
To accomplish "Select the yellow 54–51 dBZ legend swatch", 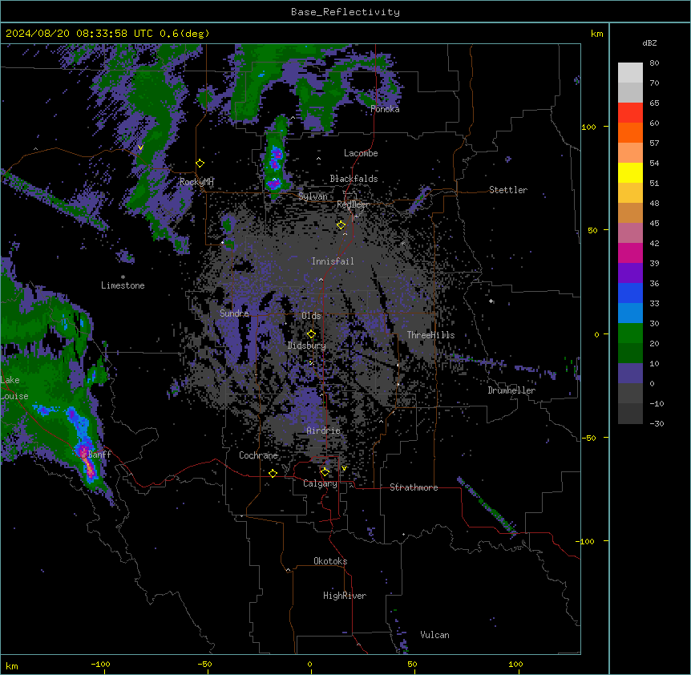I will point(630,172).
